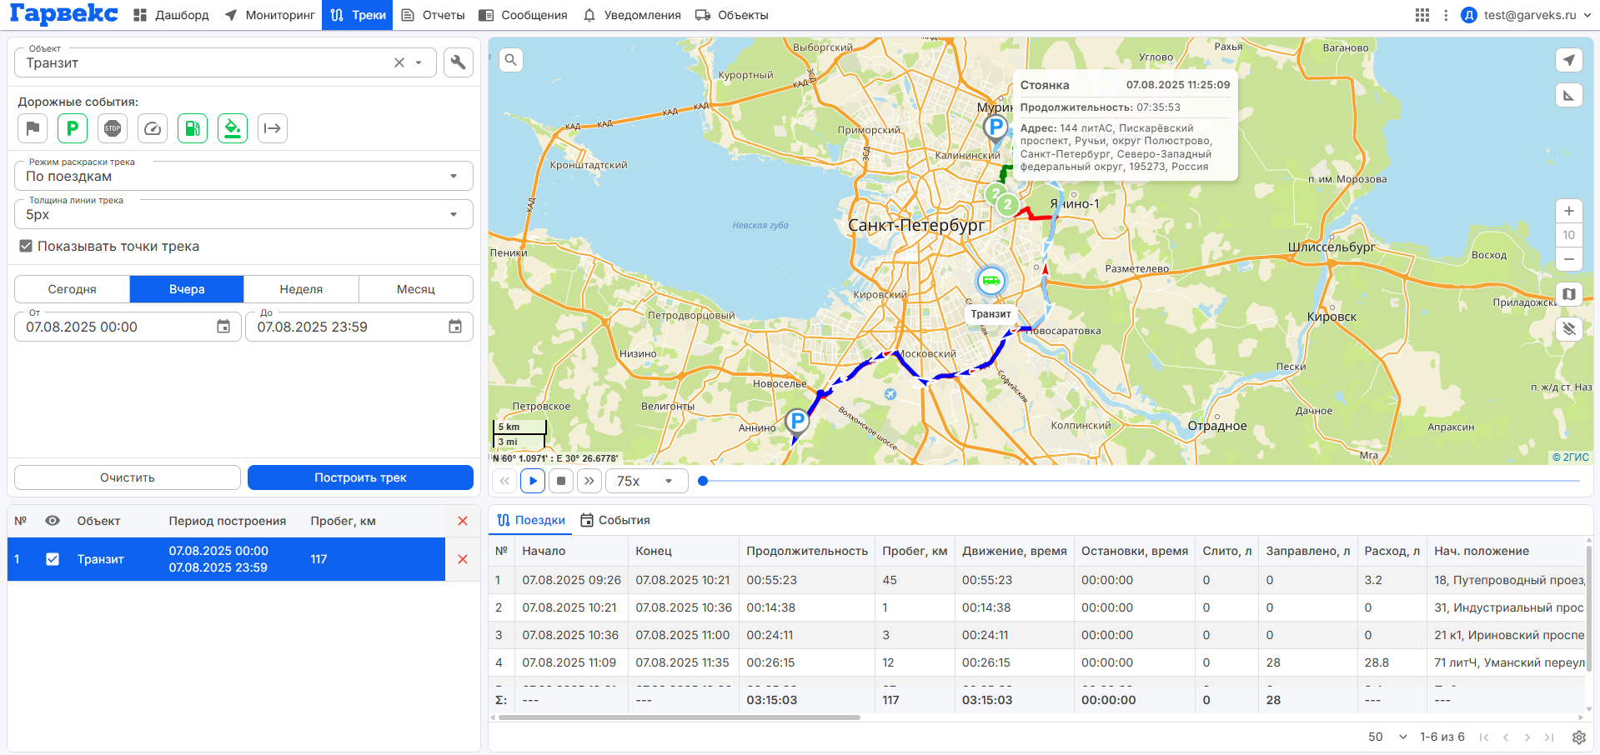
Task: Remove the Транзит track row
Action: [463, 559]
